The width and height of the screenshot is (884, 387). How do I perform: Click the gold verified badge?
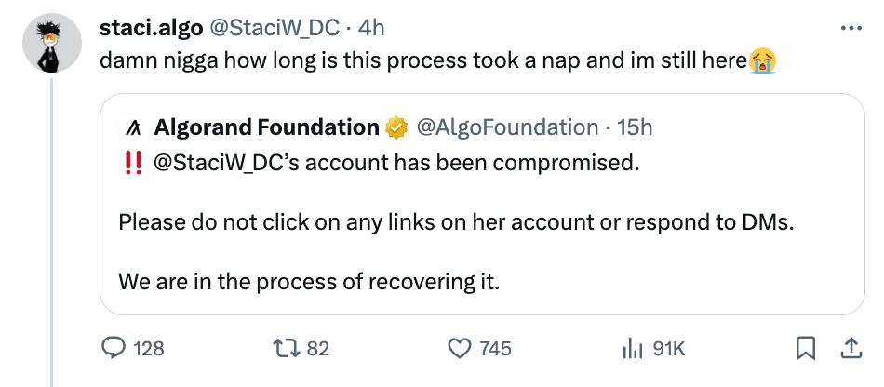tap(397, 127)
